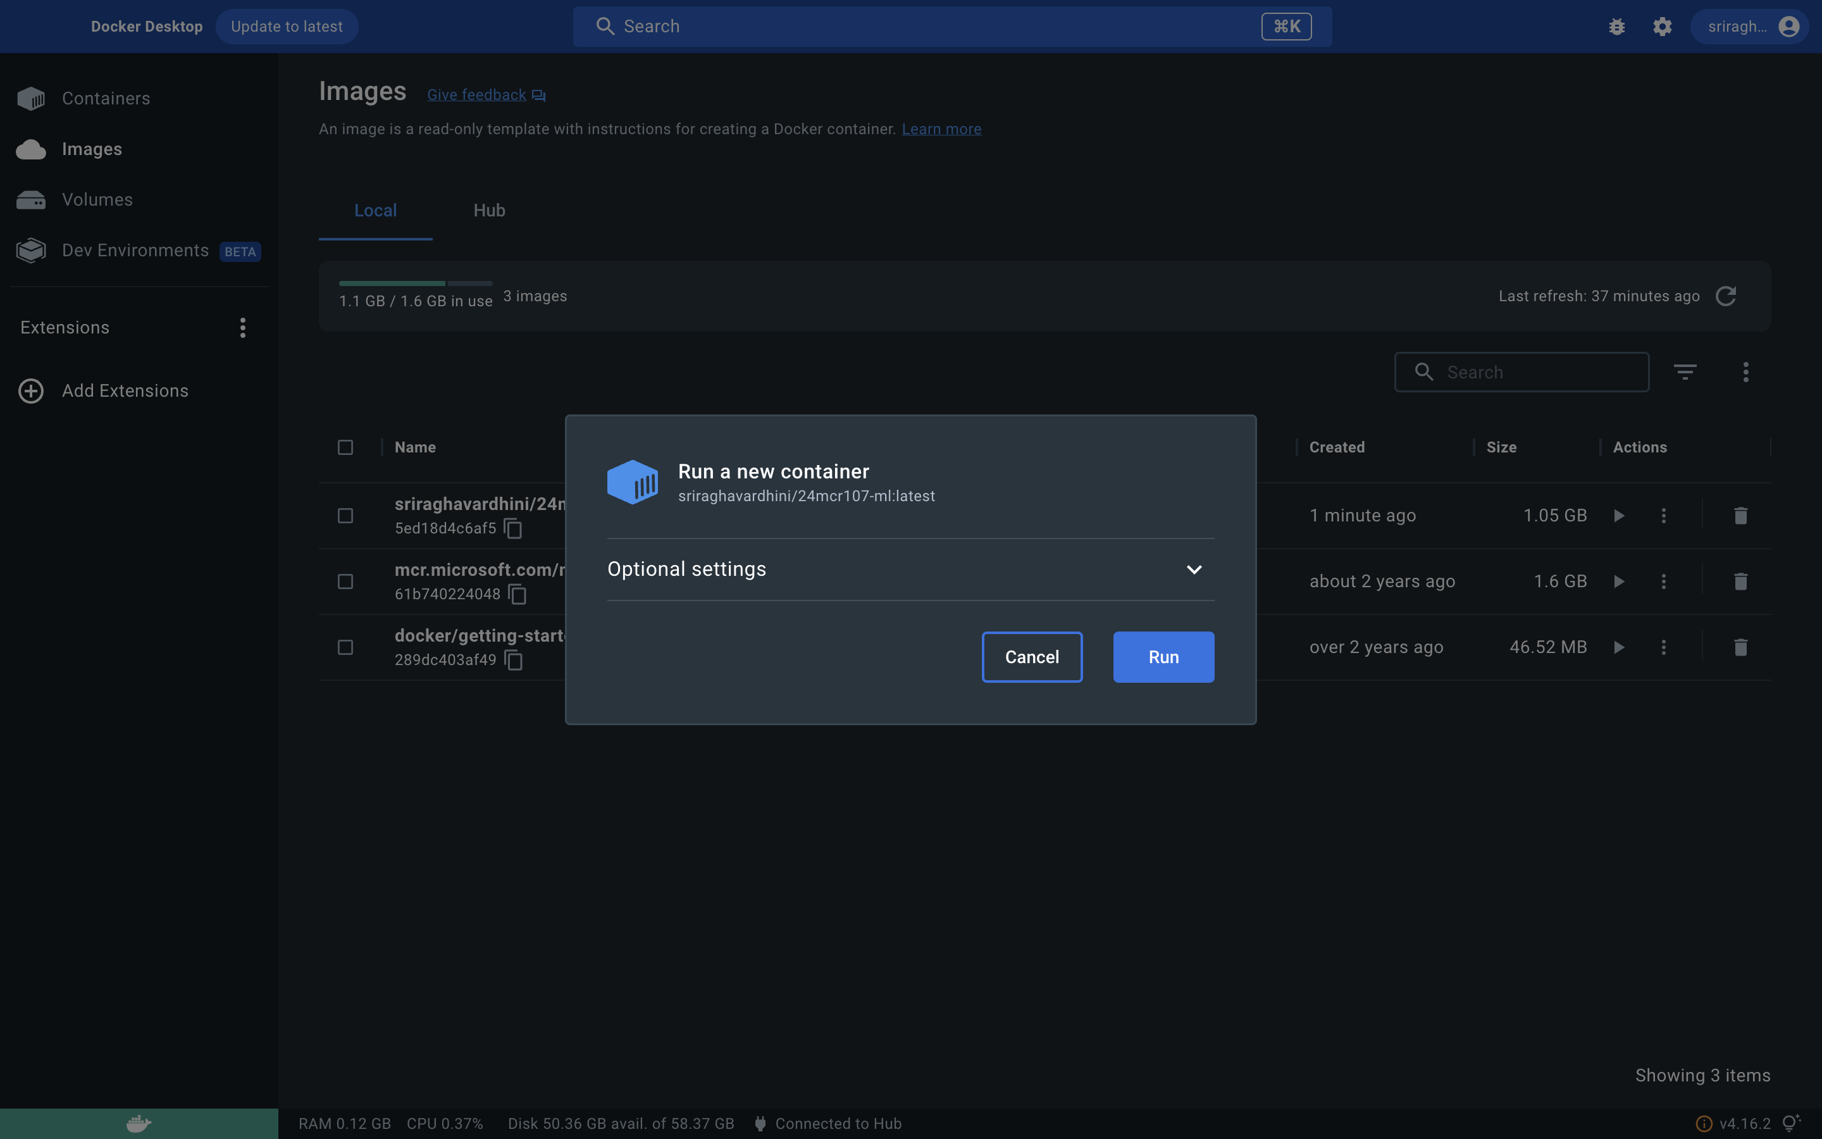Check the mcr.microsoft.com image row checkbox
The height and width of the screenshot is (1139, 1822).
point(345,582)
